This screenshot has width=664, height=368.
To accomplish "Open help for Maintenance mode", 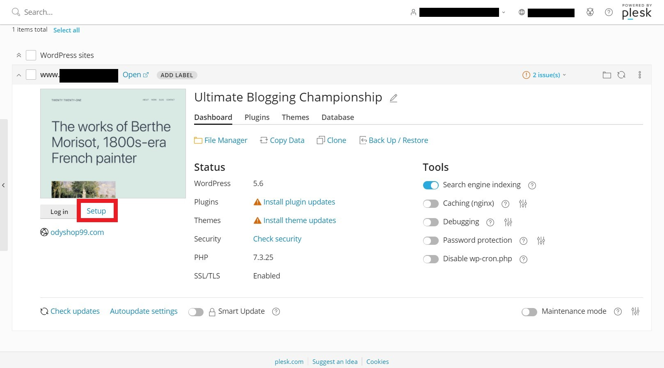I will tap(618, 311).
